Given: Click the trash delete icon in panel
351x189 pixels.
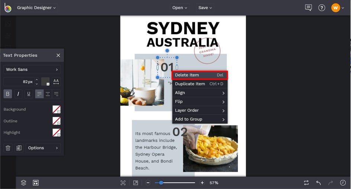Looking at the screenshot, I should 8,148.
